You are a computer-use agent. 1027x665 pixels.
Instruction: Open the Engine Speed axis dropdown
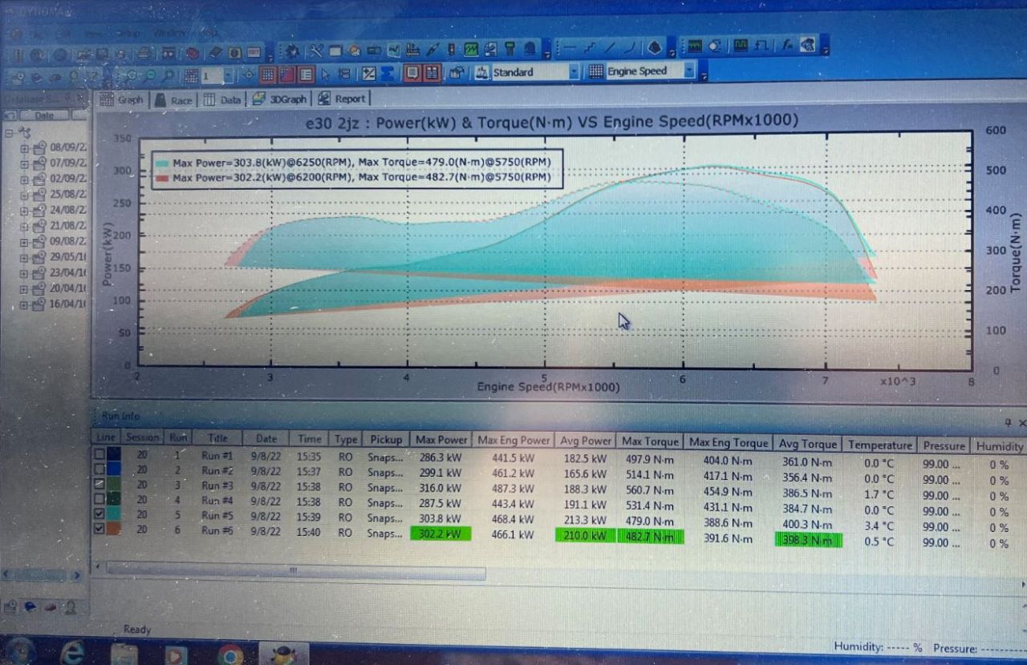tap(688, 71)
